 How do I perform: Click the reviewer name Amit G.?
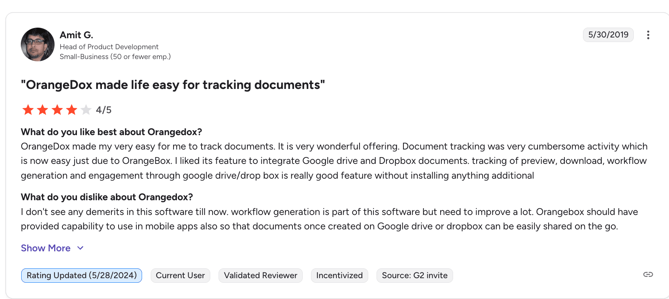(x=76, y=35)
